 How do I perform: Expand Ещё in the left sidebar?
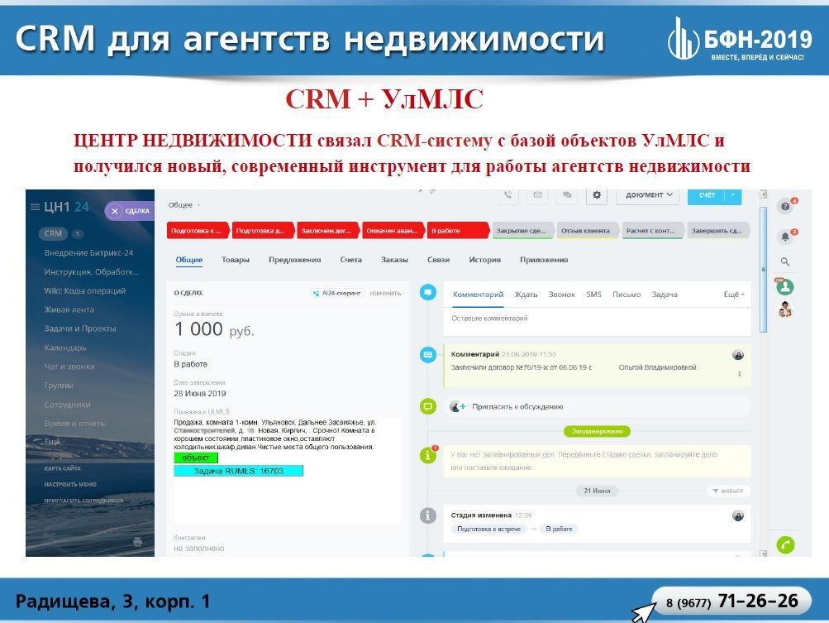(x=52, y=442)
